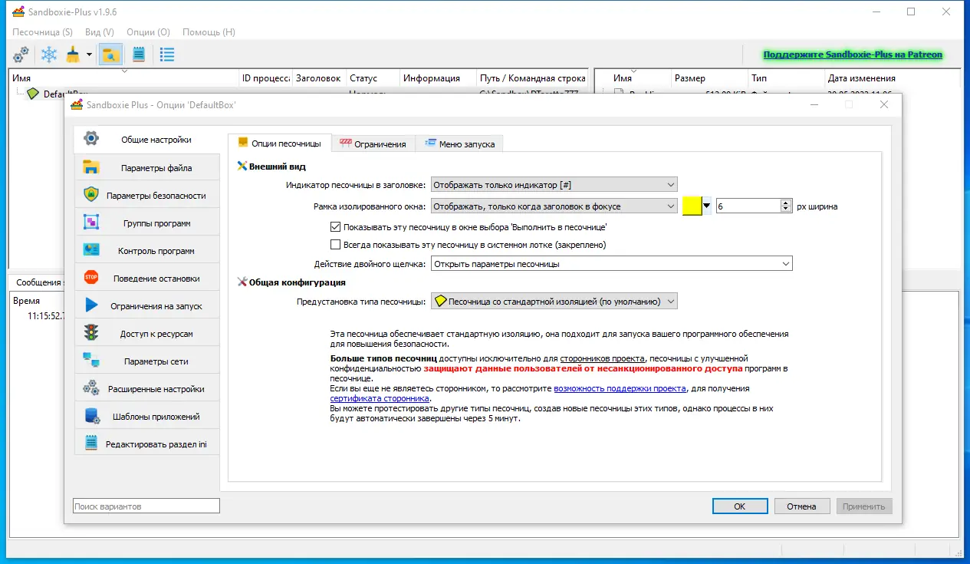Click the Применить button

[864, 506]
